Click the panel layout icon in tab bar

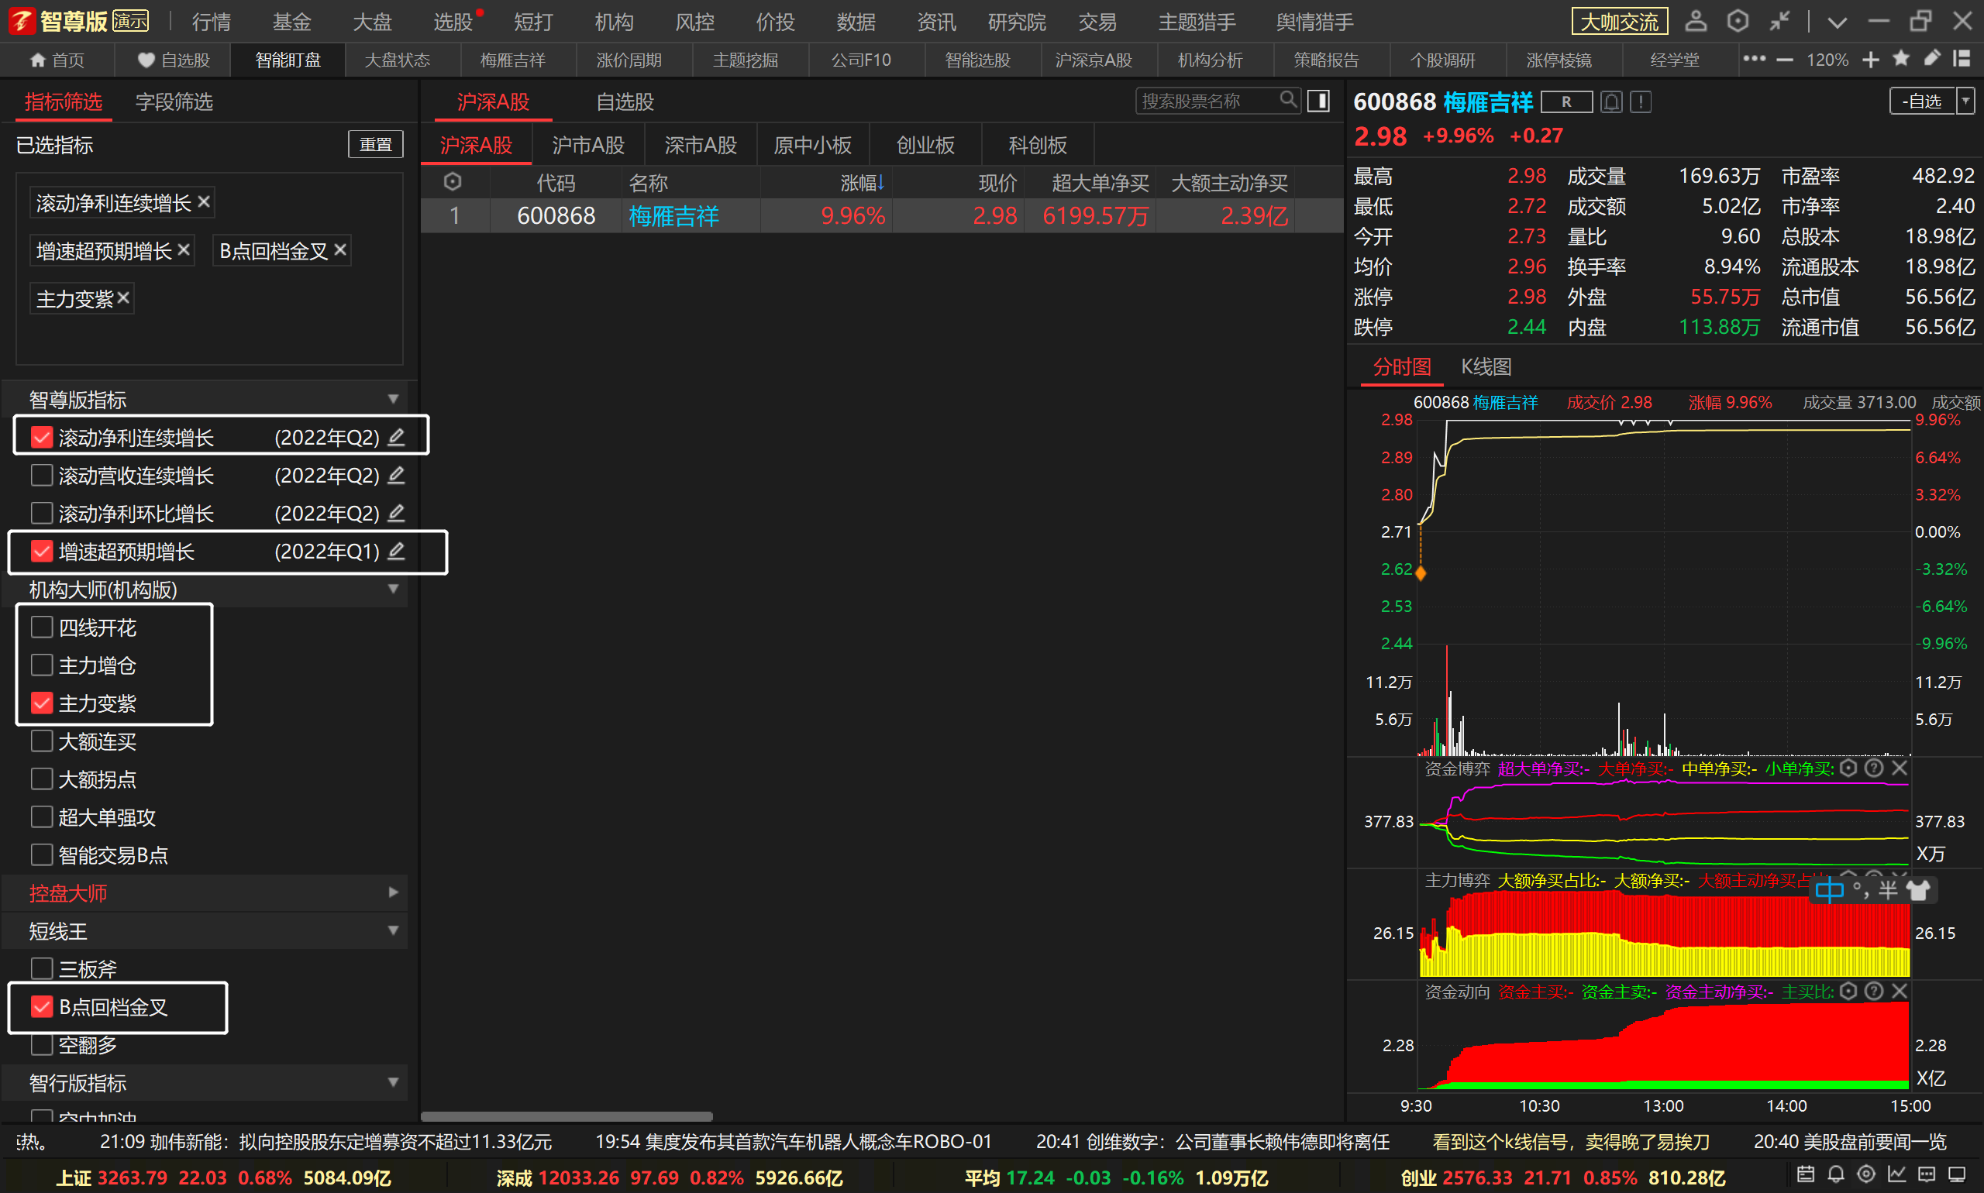pyautogui.click(x=1962, y=59)
